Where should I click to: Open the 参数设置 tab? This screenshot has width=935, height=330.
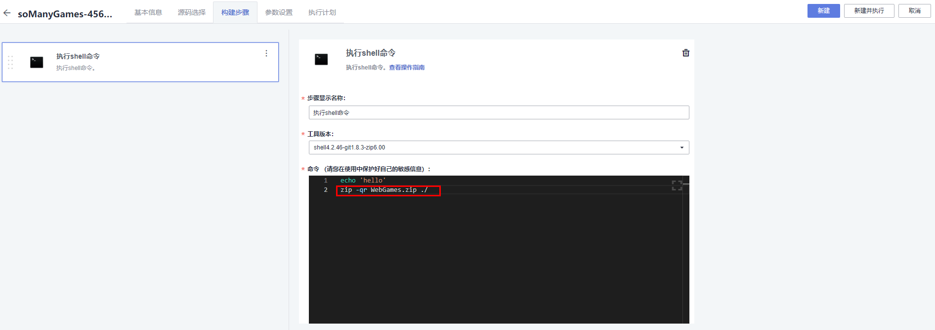point(279,12)
